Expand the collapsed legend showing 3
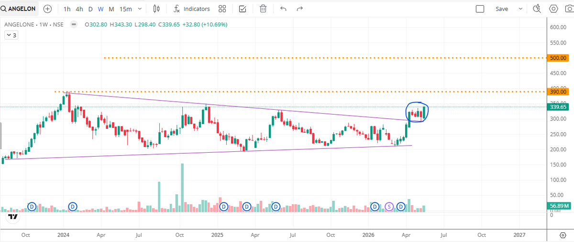This screenshot has height=242, width=574. pos(11,35)
